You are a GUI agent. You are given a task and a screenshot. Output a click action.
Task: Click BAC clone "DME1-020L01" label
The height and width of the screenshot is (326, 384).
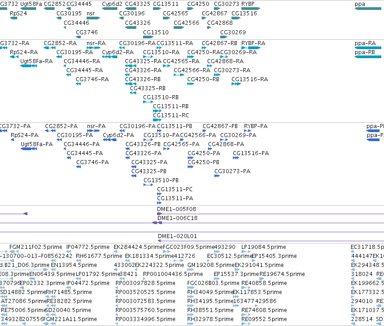[x=177, y=236]
